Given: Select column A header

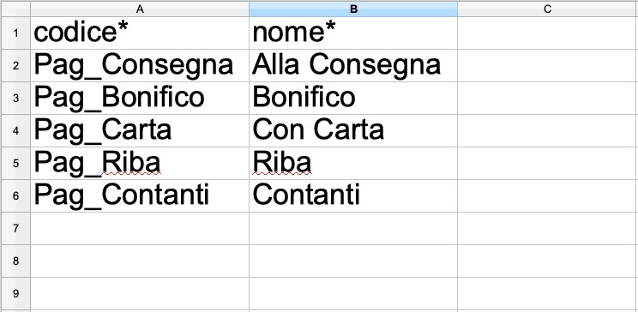Looking at the screenshot, I should [x=140, y=9].
